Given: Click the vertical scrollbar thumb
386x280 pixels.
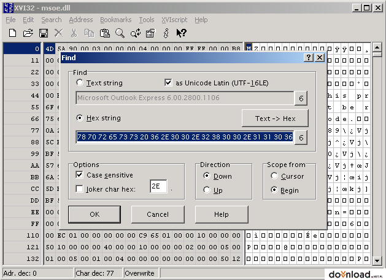Looking at the screenshot, I should (x=377, y=54).
